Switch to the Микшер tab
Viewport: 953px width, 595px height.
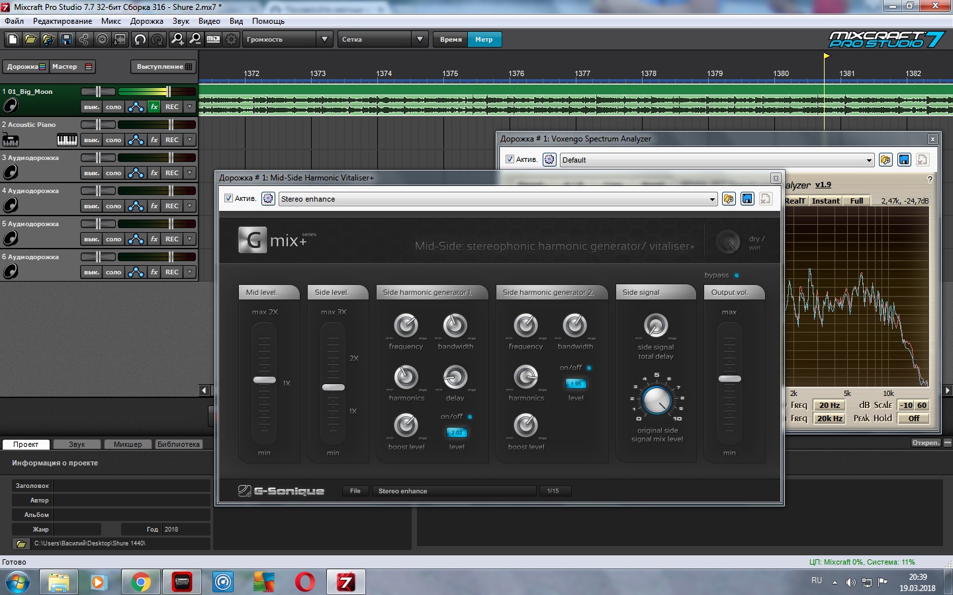click(128, 444)
